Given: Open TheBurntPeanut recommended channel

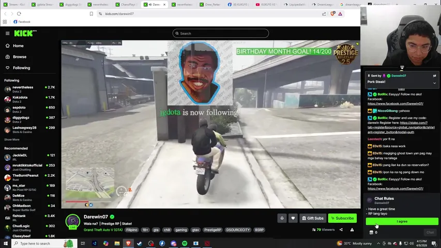Looking at the screenshot, I should point(29,177).
